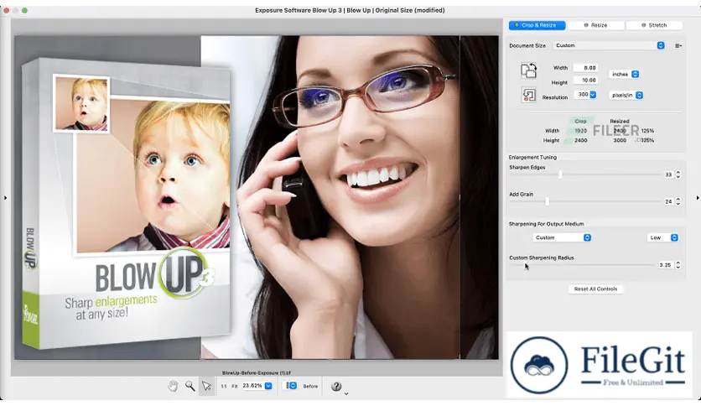Open the output medium Custom dropdown

click(x=562, y=237)
